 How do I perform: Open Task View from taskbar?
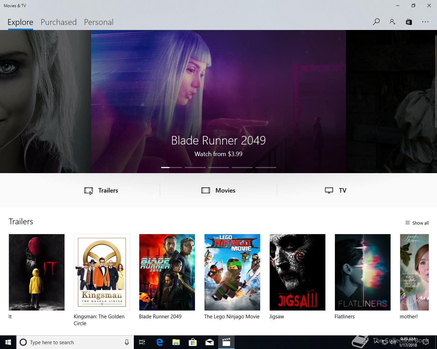pos(142,342)
